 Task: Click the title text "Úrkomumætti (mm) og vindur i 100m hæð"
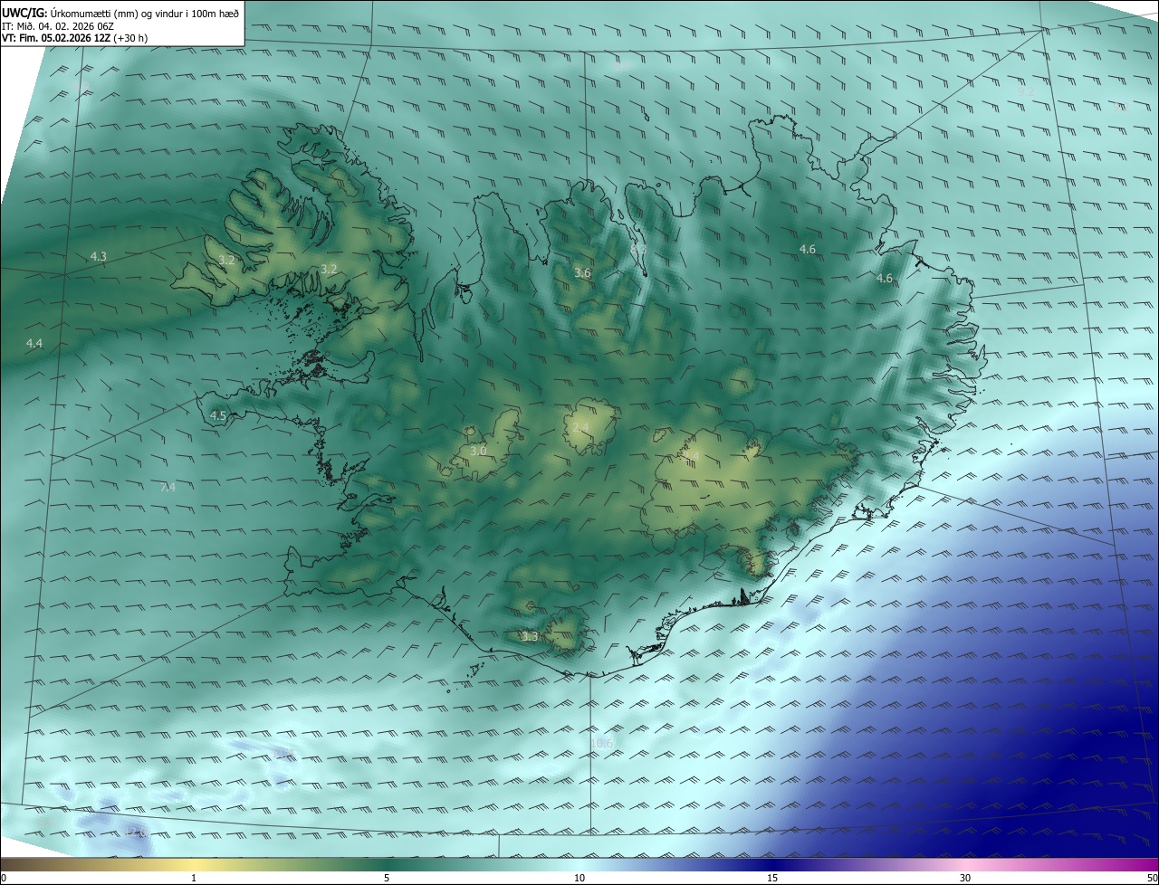145,12
